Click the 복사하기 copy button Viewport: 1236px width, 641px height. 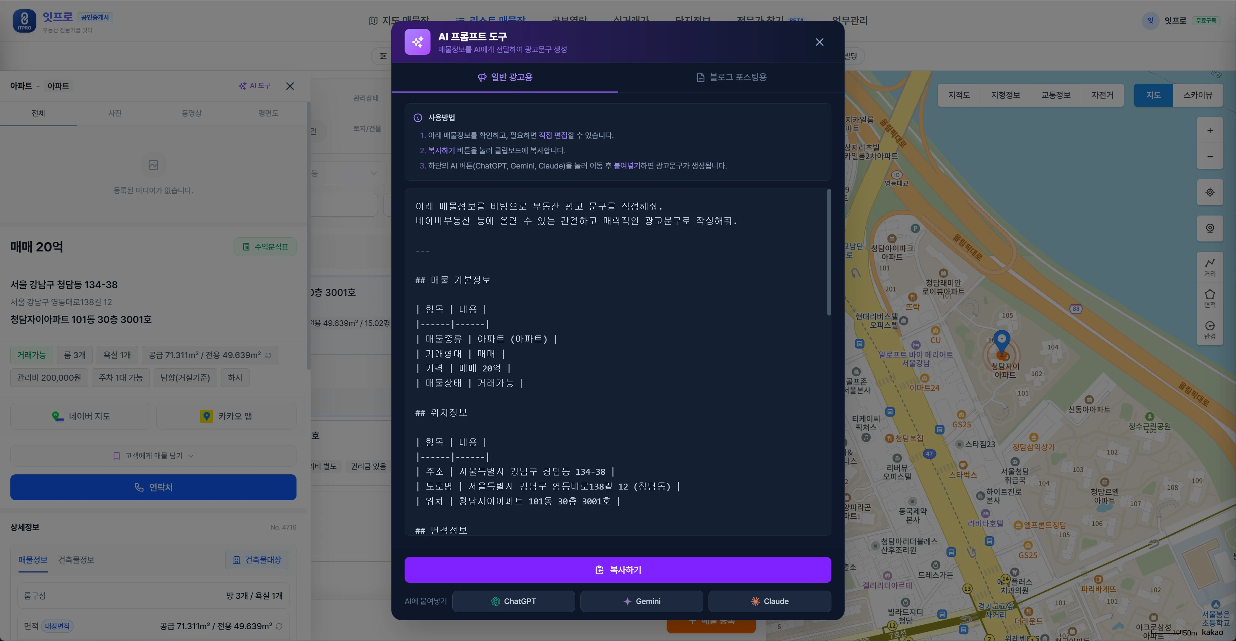point(617,570)
